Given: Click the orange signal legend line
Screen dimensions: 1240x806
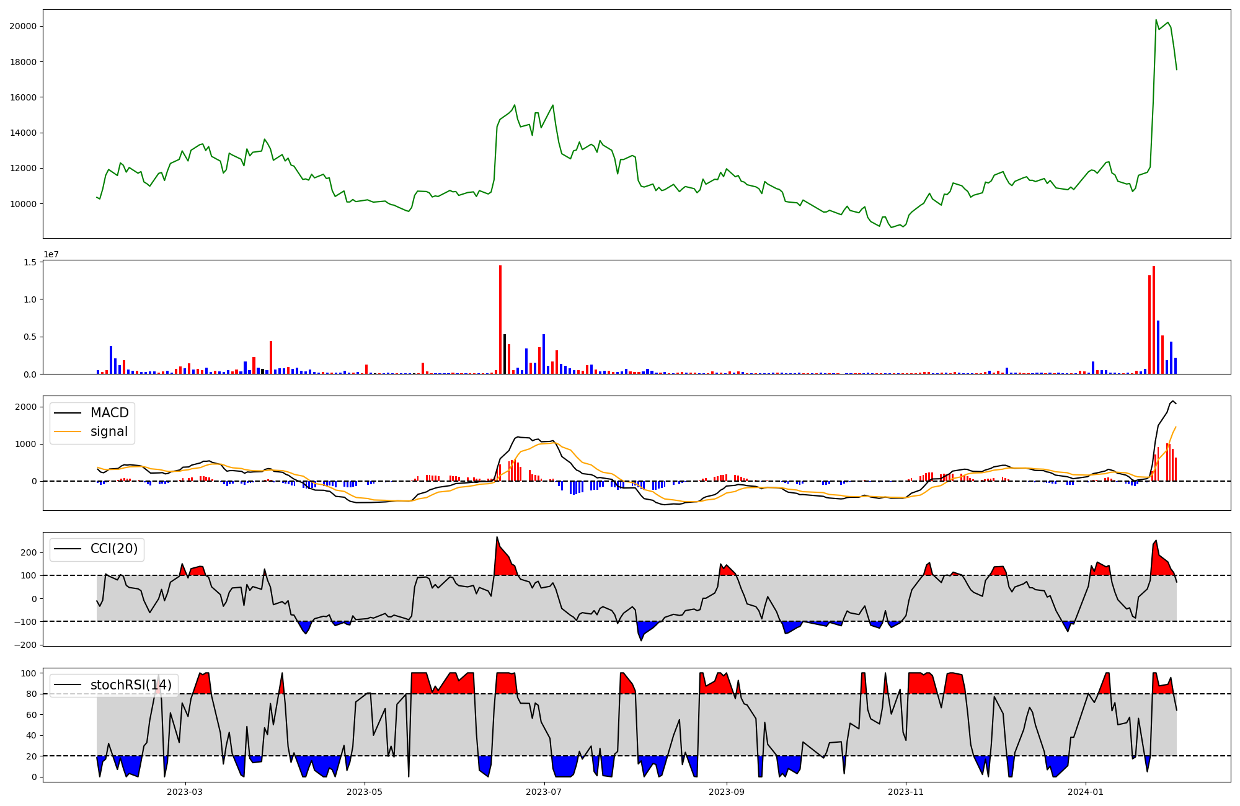Looking at the screenshot, I should coord(68,432).
